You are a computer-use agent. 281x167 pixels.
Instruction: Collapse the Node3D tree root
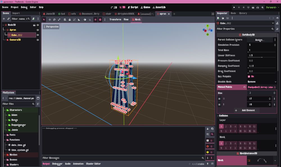pos(3,25)
